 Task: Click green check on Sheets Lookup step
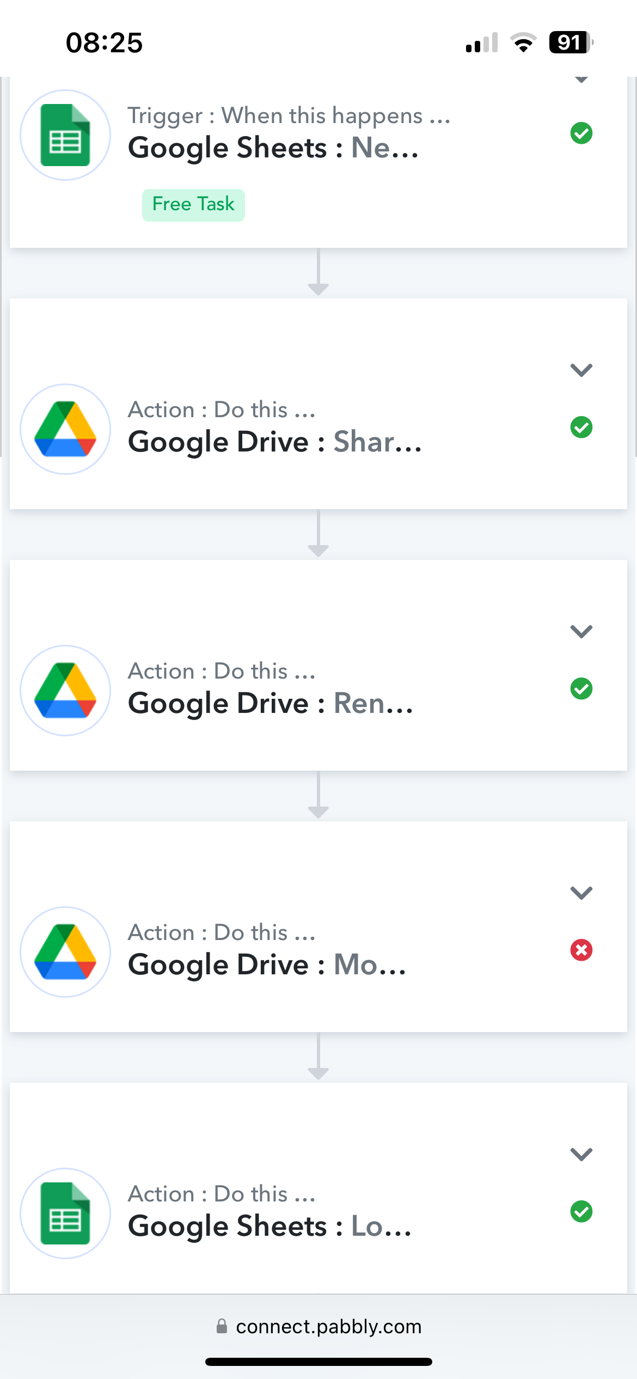pos(581,1211)
